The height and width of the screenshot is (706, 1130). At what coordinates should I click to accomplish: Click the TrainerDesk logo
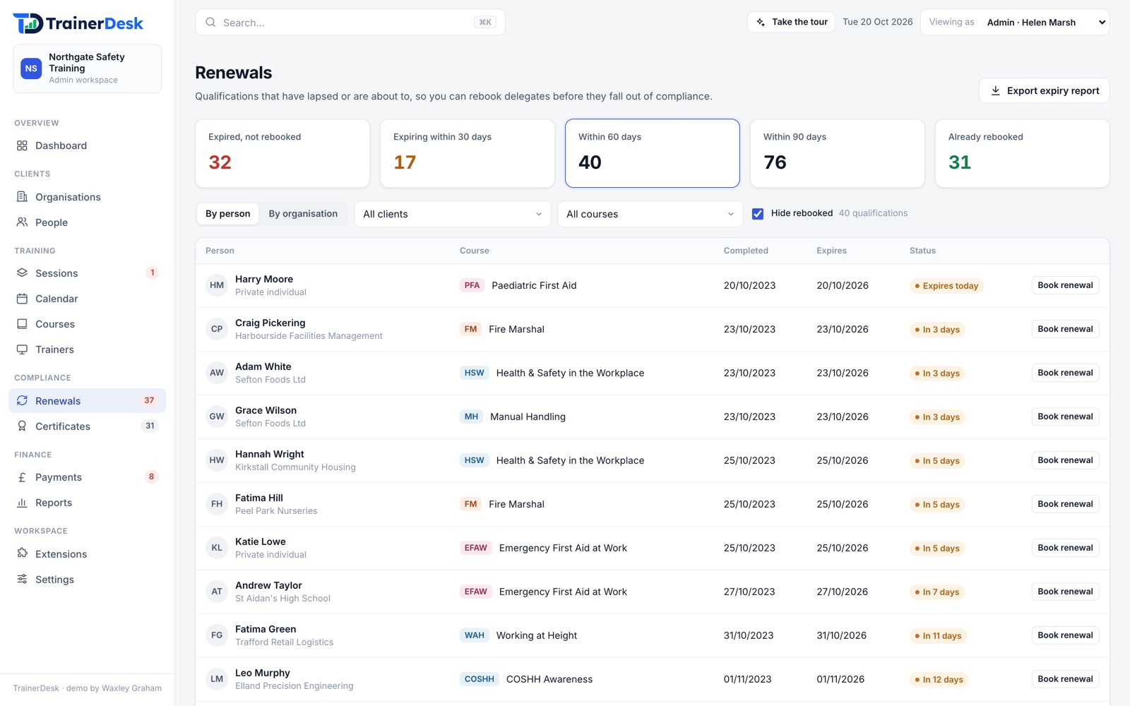[x=78, y=23]
